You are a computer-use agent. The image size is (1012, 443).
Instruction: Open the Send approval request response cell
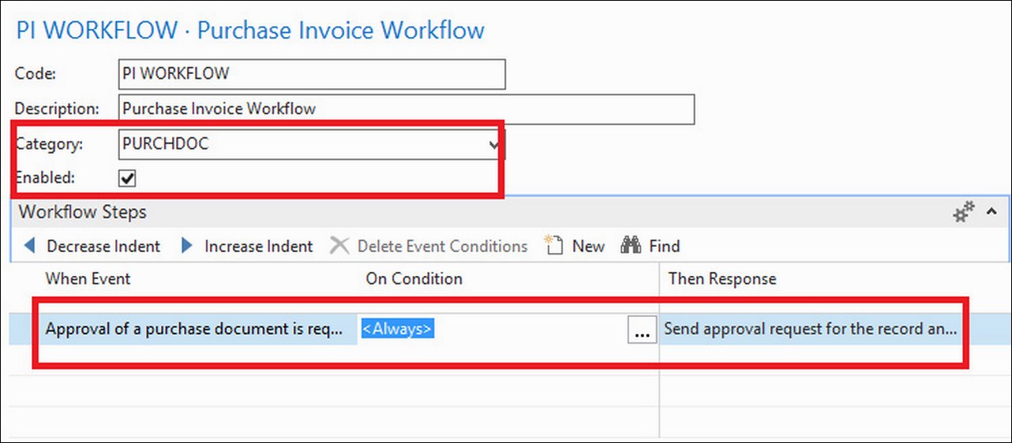click(x=811, y=329)
